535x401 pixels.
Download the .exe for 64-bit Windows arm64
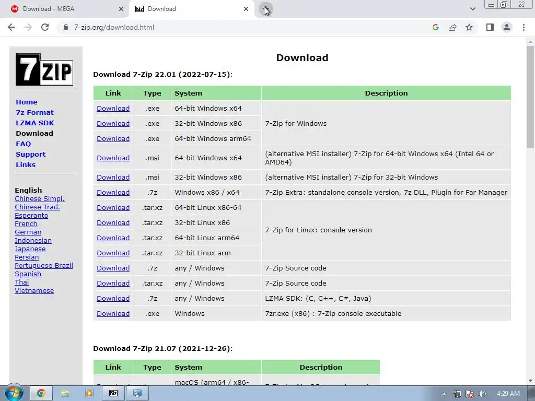113,139
